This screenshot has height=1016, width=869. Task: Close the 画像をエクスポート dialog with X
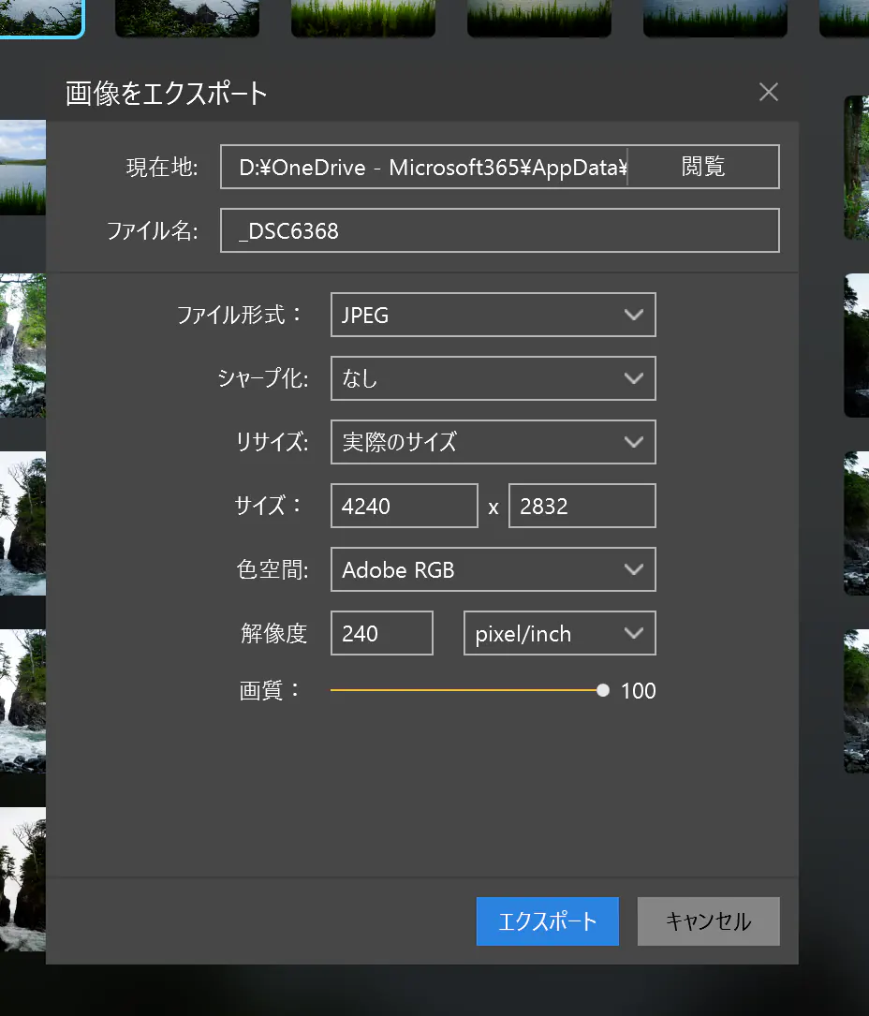[x=769, y=92]
